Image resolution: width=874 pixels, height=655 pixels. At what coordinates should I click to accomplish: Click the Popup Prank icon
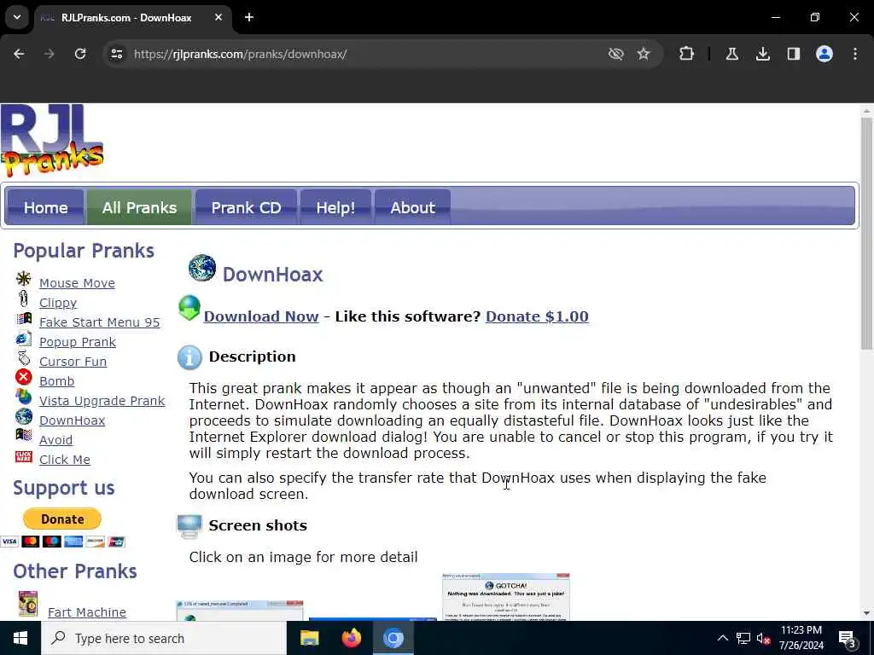(24, 338)
